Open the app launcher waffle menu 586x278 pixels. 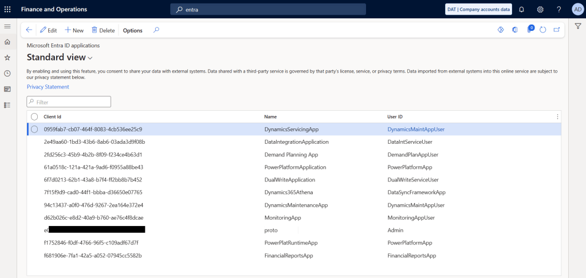(x=7, y=9)
